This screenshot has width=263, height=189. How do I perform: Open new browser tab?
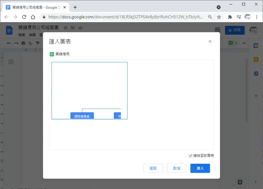(75, 7)
